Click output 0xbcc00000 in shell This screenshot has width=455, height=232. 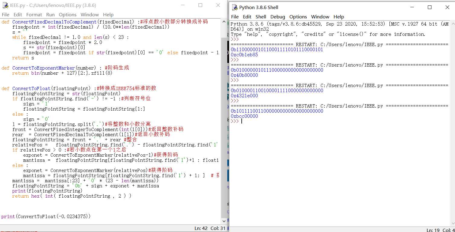coord(244,116)
